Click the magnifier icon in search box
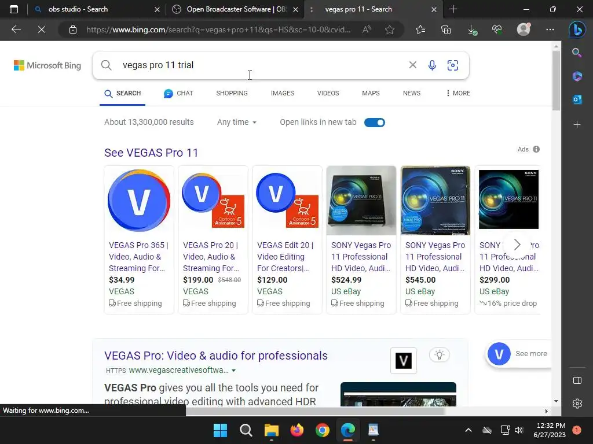Screen dimensions: 593x444 107,65
